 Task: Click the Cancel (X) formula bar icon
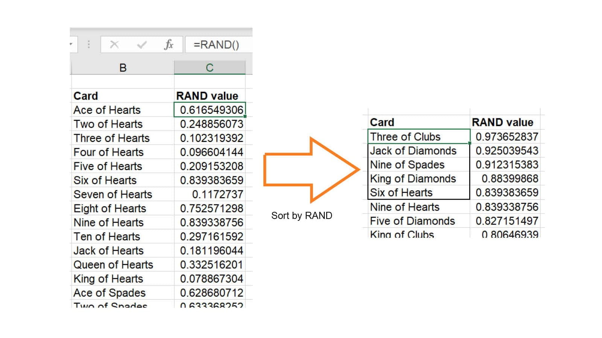pyautogui.click(x=114, y=45)
